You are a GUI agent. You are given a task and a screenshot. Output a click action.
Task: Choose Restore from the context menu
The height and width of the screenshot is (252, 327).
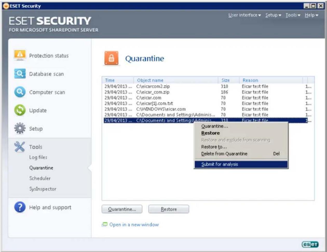(241, 133)
